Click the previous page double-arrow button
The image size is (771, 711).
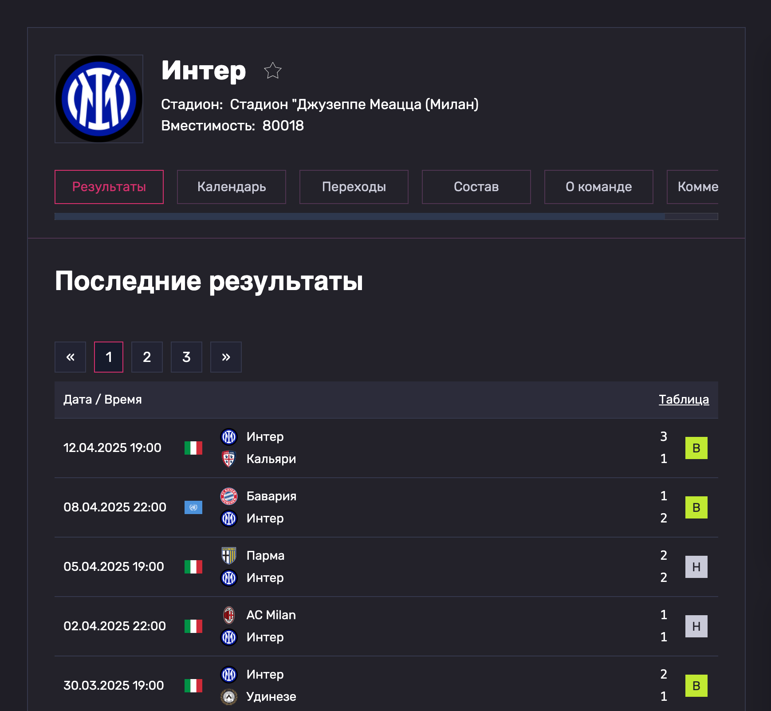point(70,357)
